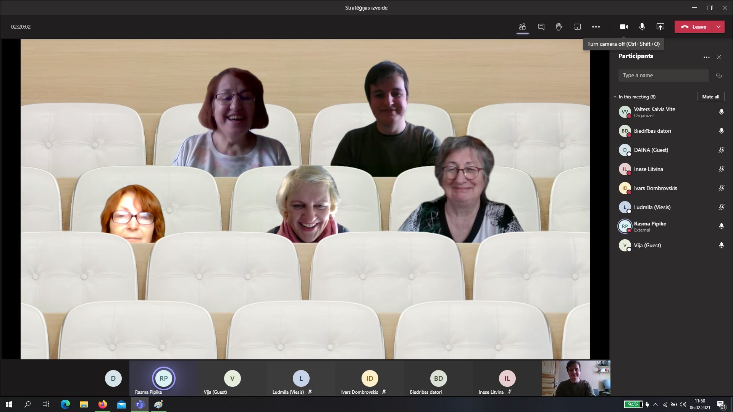
Task: Toggle the microphone mute button
Action: point(642,27)
